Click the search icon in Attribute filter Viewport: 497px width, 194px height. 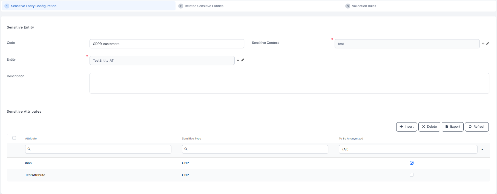click(29, 149)
